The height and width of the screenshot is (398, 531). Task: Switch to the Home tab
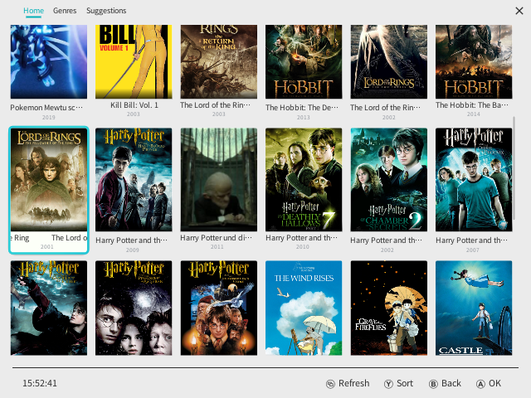click(33, 11)
